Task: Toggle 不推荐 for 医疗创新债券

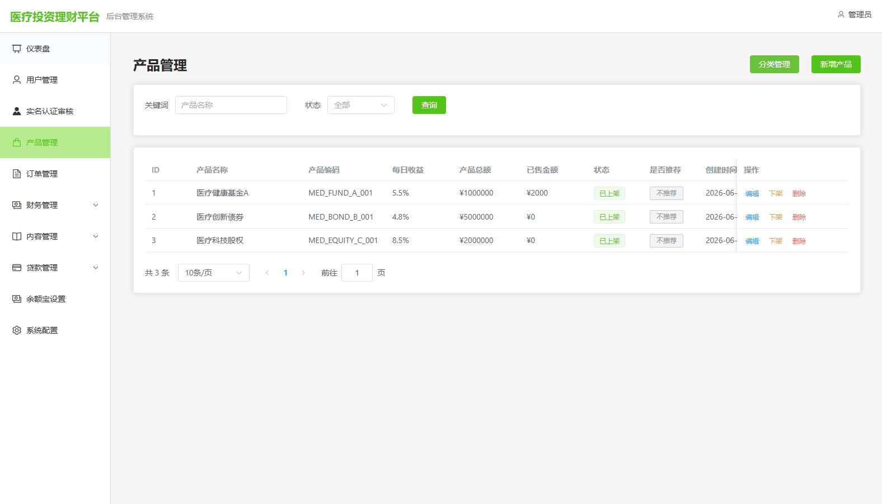Action: click(x=667, y=217)
